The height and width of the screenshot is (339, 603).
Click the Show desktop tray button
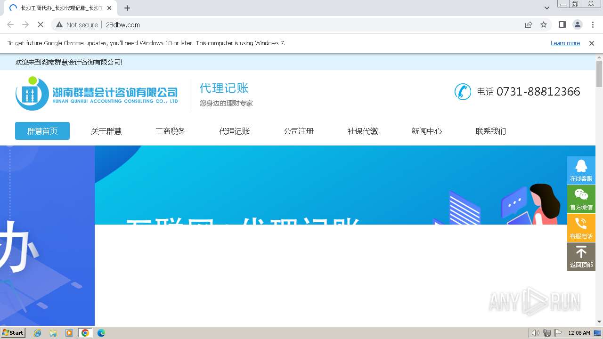click(x=598, y=333)
